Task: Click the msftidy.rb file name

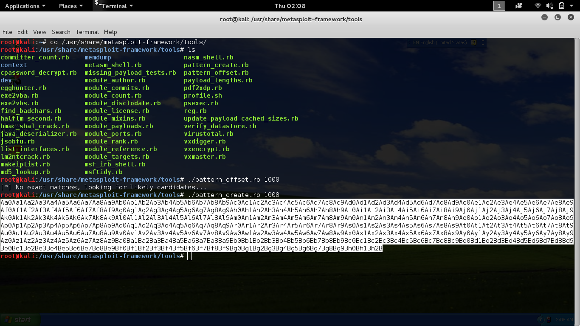Action: pos(104,172)
